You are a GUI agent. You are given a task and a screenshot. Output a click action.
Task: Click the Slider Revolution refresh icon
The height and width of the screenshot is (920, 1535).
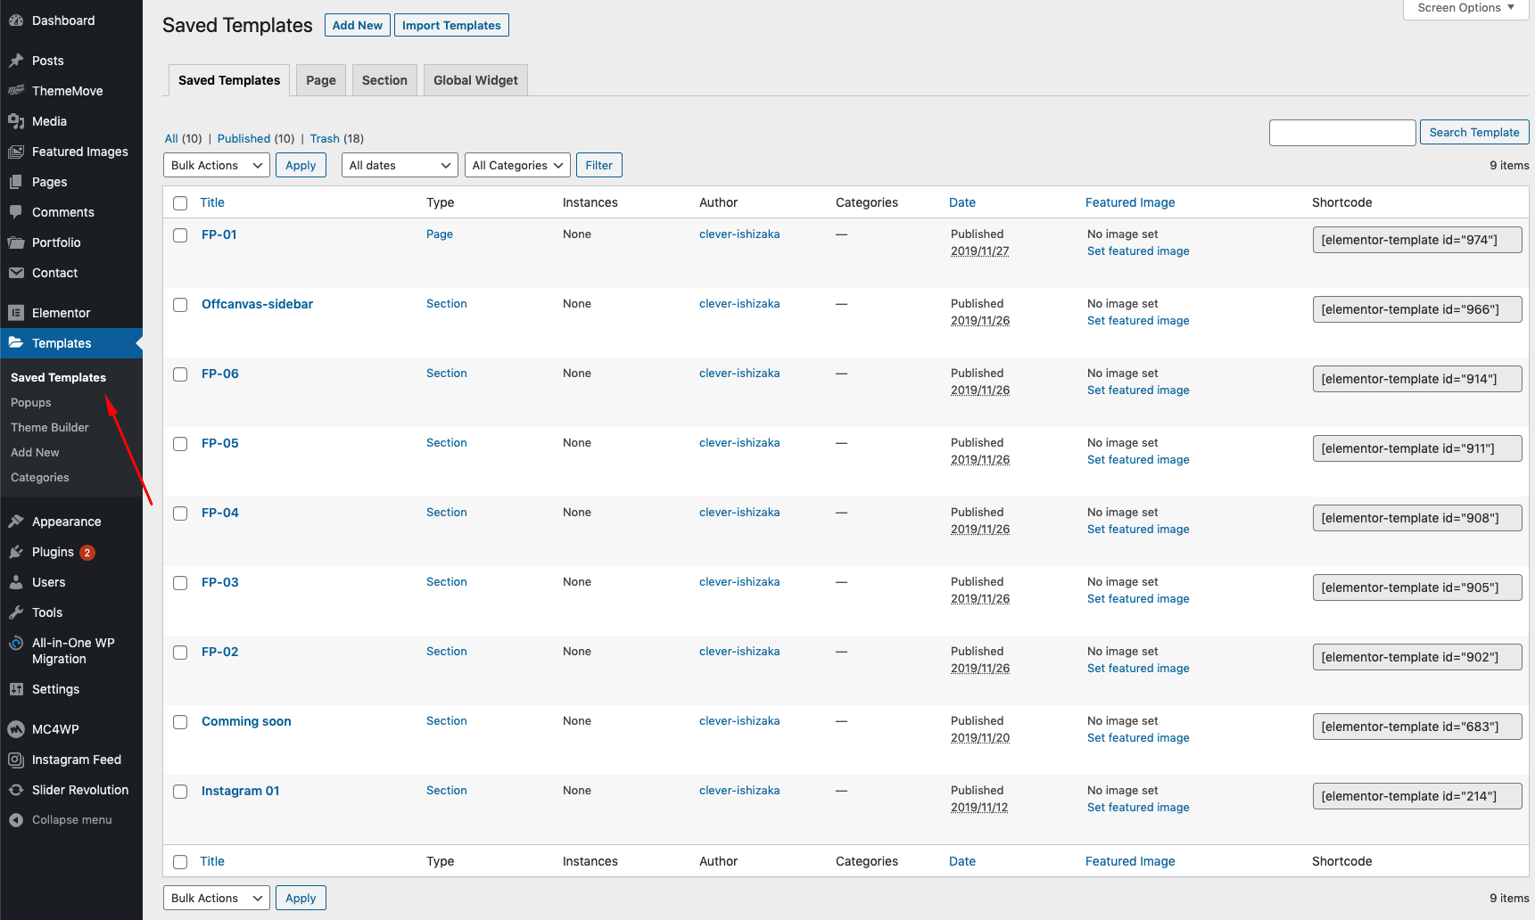pyautogui.click(x=16, y=790)
